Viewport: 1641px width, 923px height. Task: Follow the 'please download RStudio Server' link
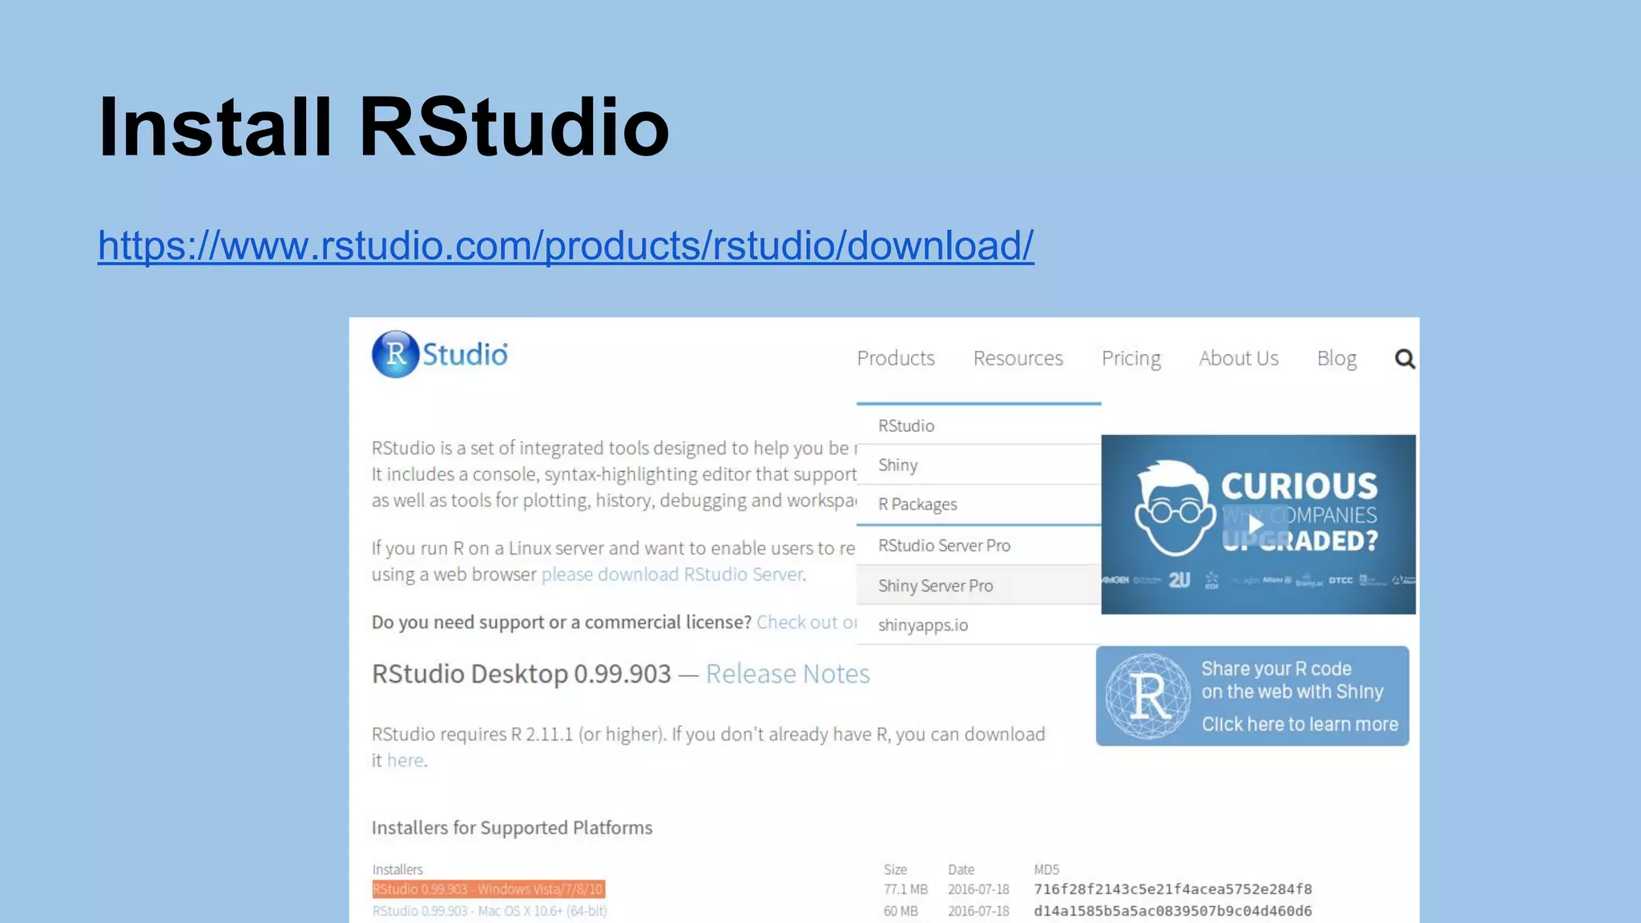click(x=672, y=574)
